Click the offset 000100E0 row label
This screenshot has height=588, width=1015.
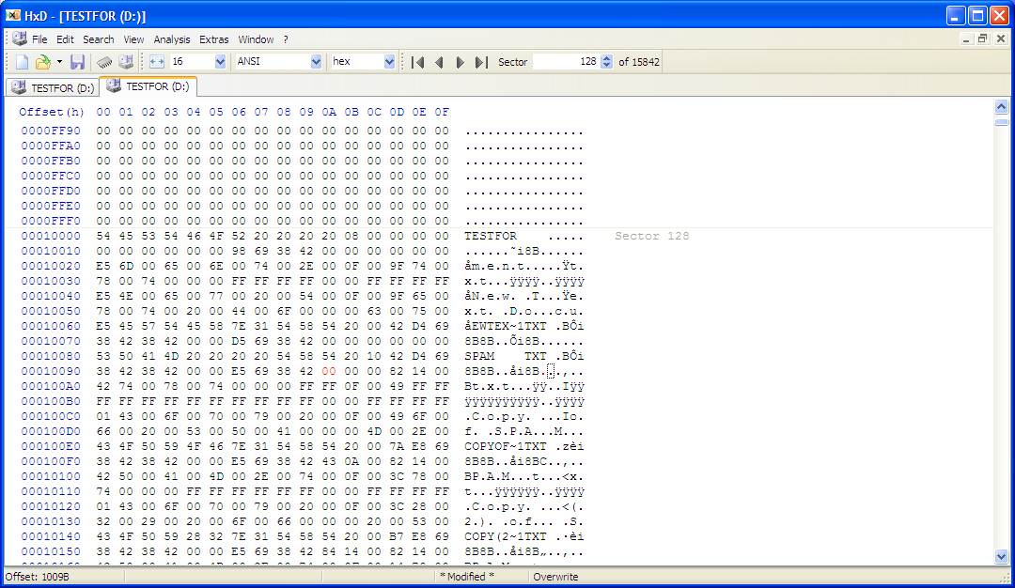click(x=51, y=446)
